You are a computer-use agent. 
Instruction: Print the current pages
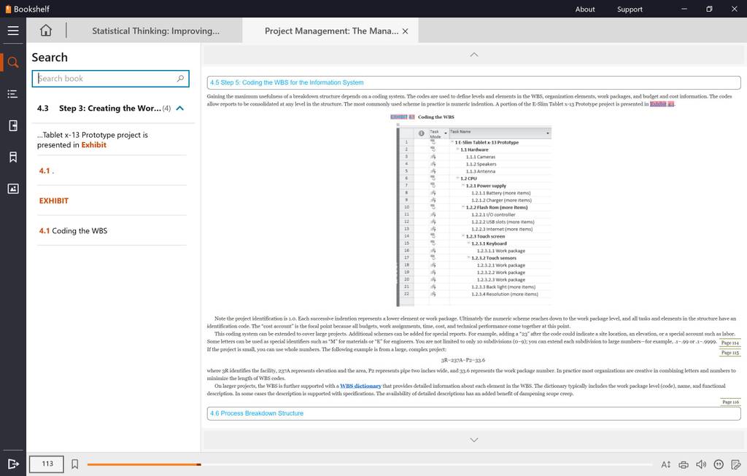click(683, 464)
